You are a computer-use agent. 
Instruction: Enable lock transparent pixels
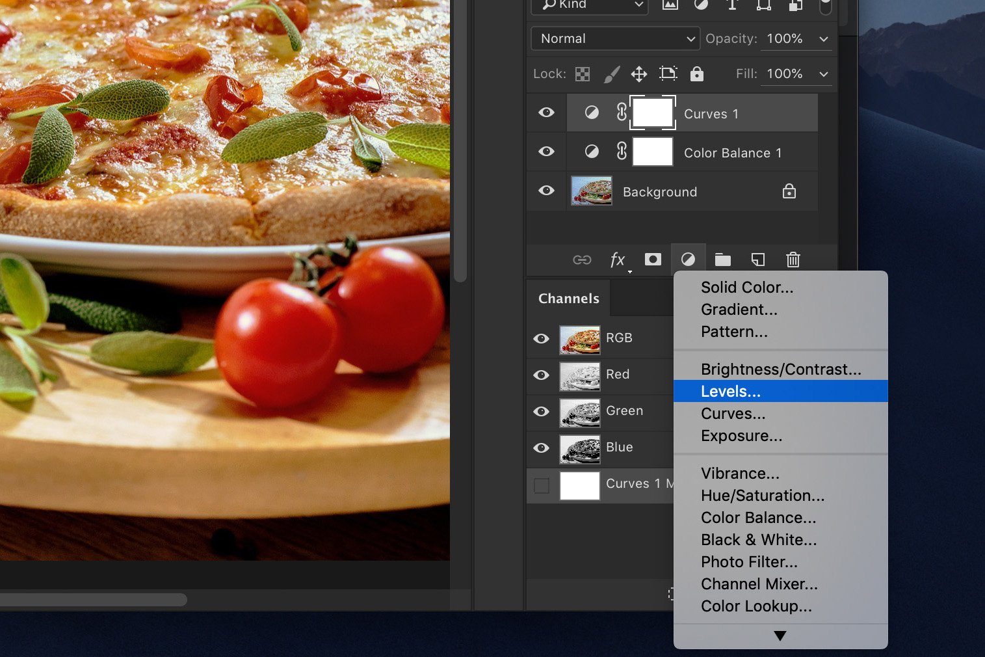[582, 74]
